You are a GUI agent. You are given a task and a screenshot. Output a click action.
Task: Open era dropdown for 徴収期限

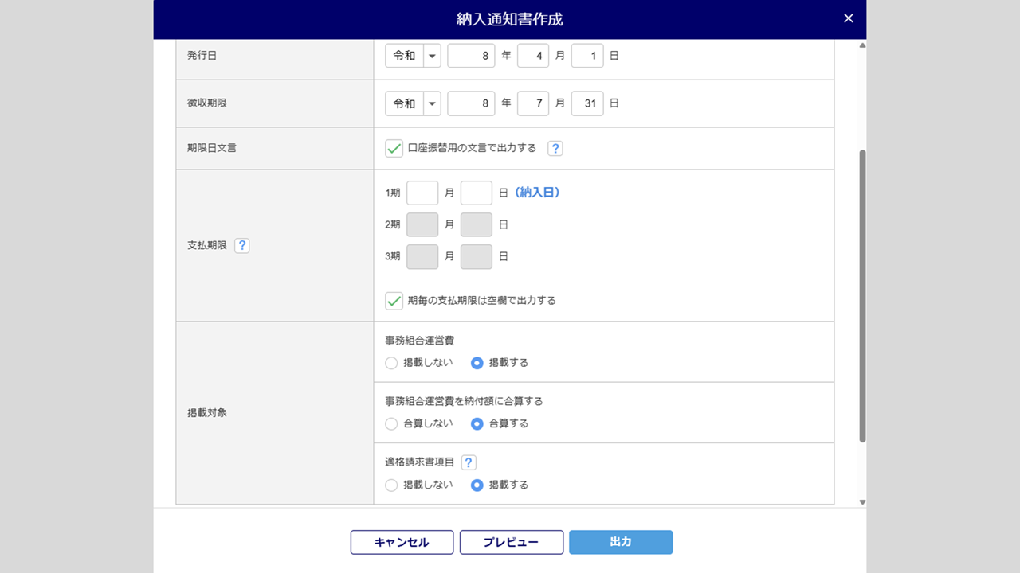(432, 103)
